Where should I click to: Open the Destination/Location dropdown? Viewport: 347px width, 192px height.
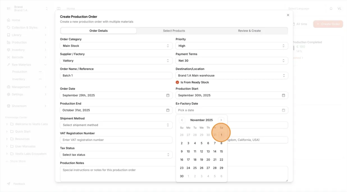[232, 76]
